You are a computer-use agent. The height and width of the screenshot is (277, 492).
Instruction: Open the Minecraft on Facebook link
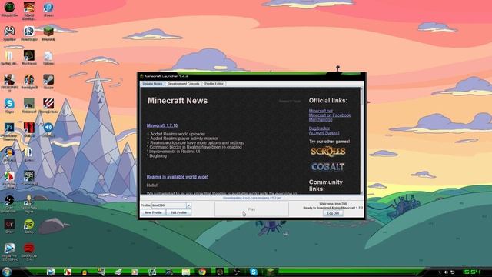click(x=330, y=115)
